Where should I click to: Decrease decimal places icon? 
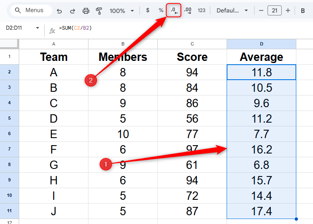(174, 10)
